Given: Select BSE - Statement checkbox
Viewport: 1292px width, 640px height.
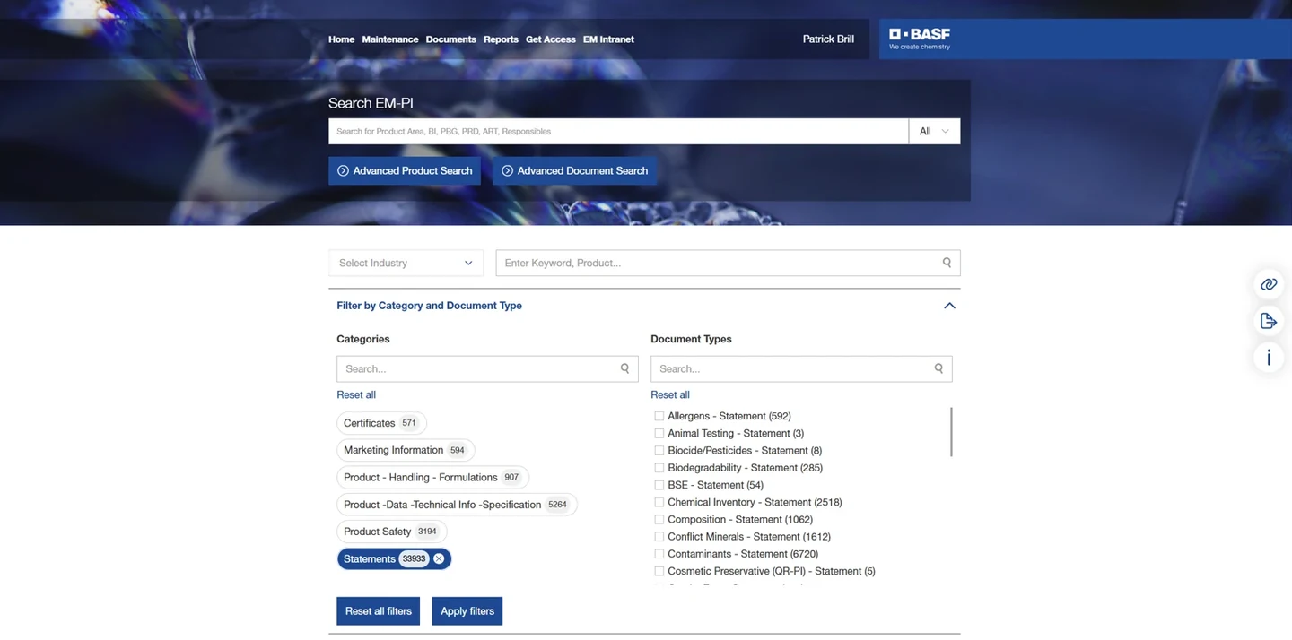Looking at the screenshot, I should (659, 485).
